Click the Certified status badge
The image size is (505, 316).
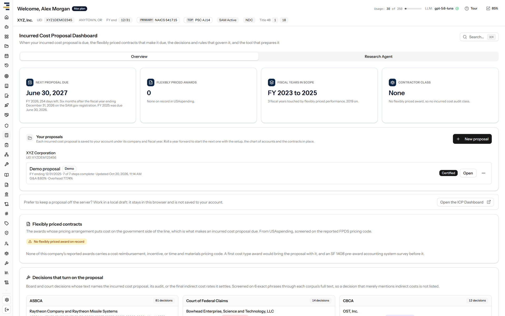448,173
